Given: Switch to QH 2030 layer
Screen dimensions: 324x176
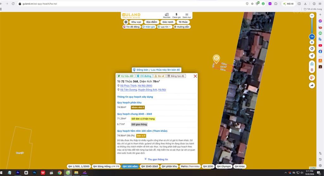Looking at the screenshot, I should [208, 166].
